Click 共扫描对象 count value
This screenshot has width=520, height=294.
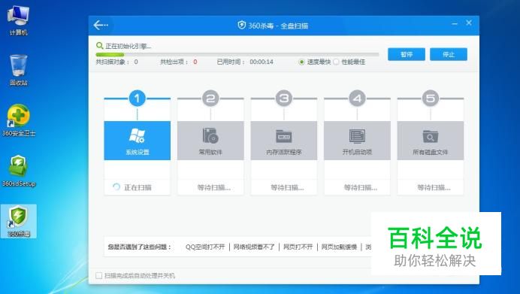point(136,62)
